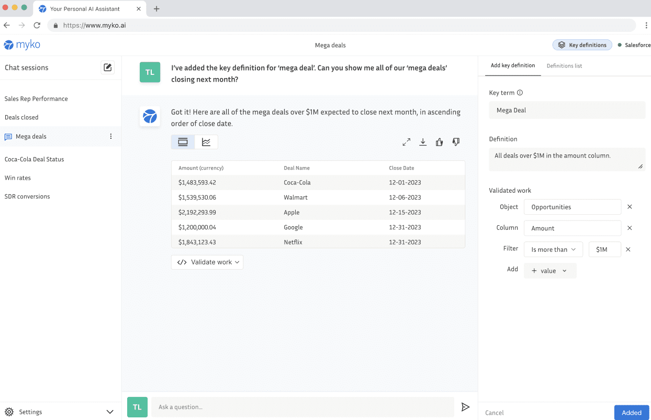Switch to table view of results
The width and height of the screenshot is (651, 420).
point(183,142)
